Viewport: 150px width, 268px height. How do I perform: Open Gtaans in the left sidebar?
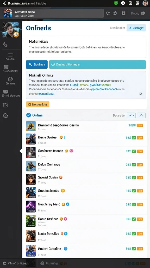coord(10,81)
